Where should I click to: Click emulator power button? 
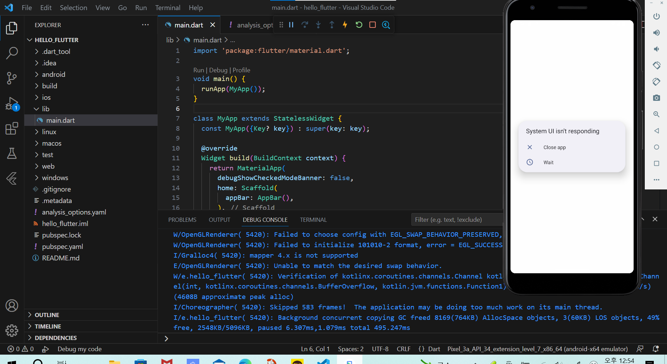(656, 16)
